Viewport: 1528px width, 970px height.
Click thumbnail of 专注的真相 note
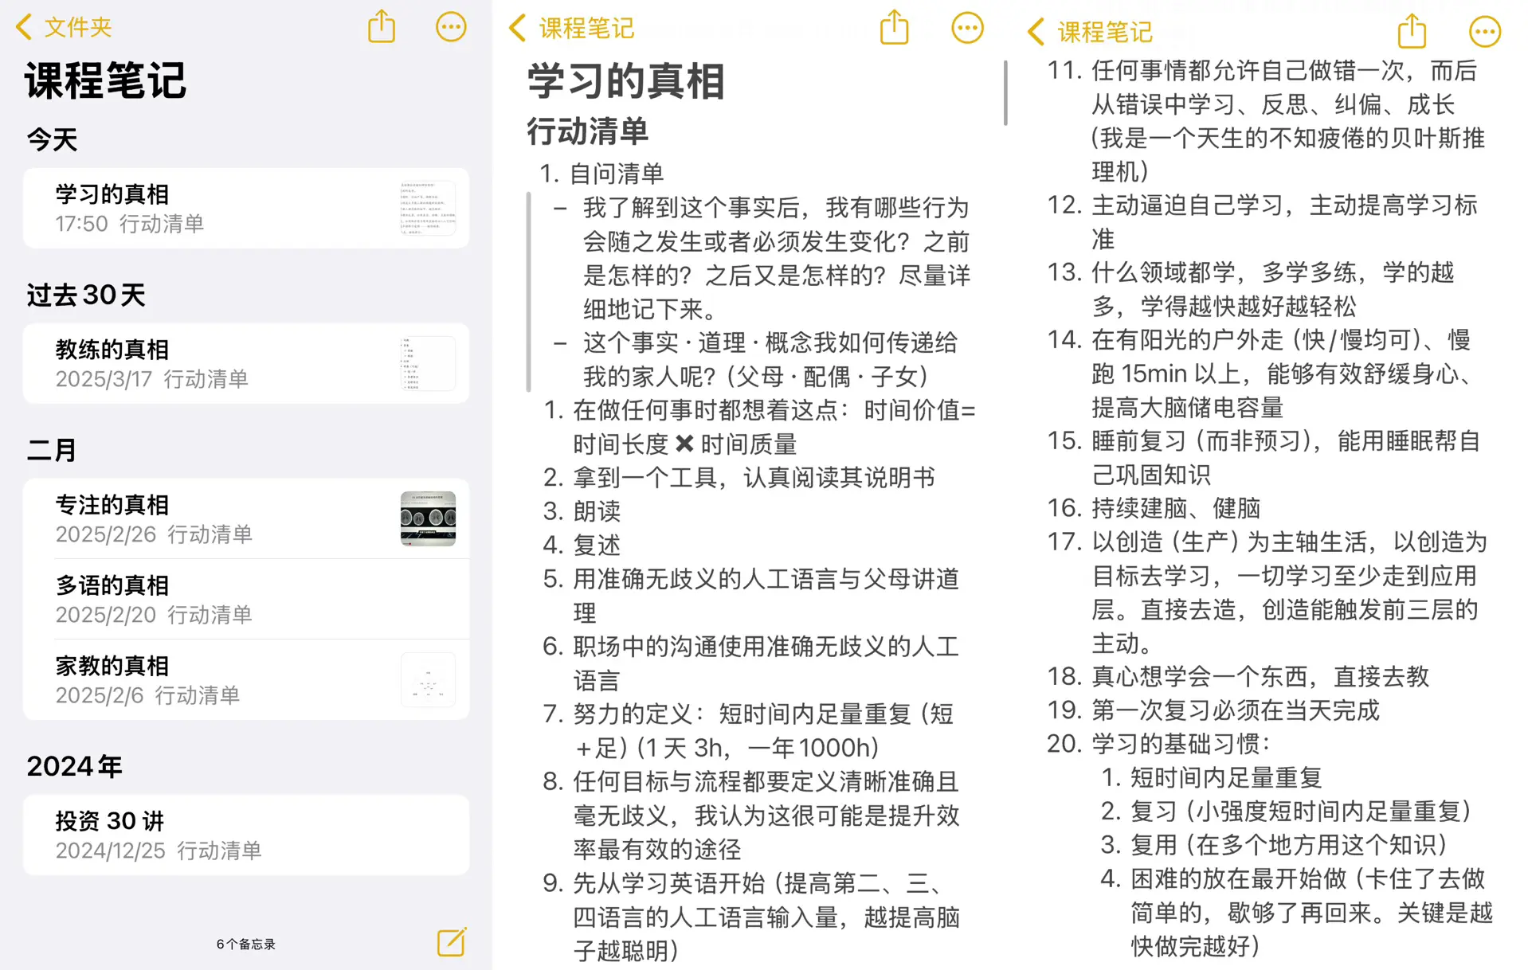[428, 518]
